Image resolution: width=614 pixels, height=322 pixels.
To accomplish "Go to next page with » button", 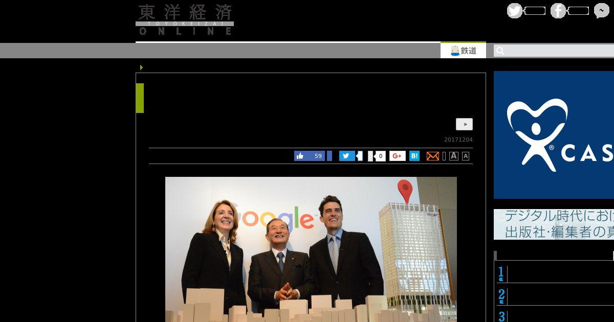I will tap(465, 124).
